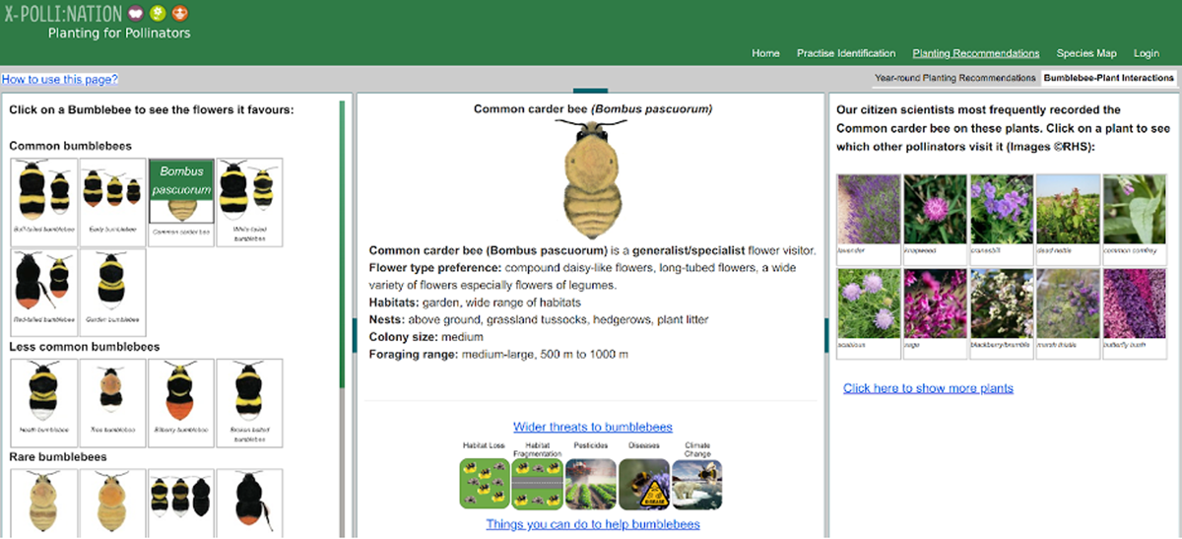
Task: Click the 'Common carder bee (Bombus pascuorum)' heading
Action: click(x=593, y=108)
